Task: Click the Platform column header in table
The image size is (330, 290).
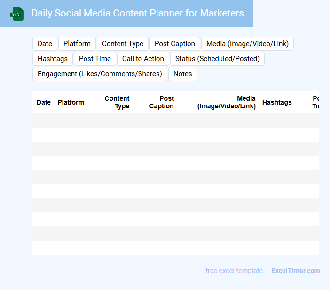Action: coord(71,102)
